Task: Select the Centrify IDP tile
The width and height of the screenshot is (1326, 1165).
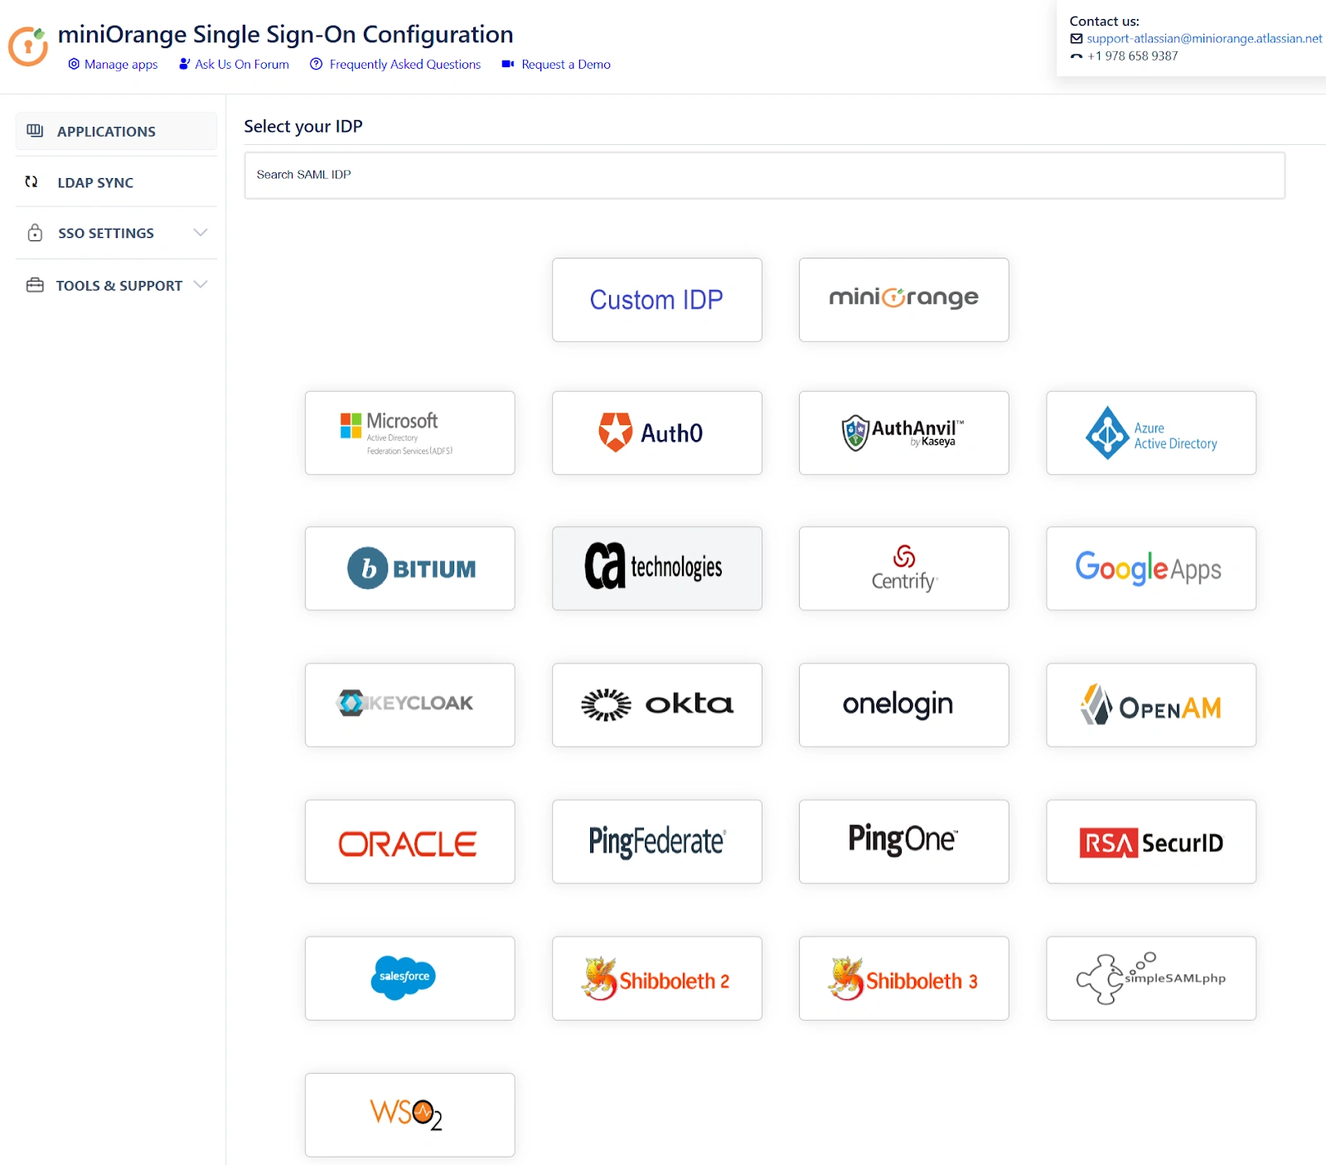Action: [x=904, y=568]
